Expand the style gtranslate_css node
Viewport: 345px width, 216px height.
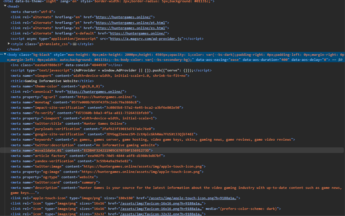pyautogui.click(x=9, y=44)
